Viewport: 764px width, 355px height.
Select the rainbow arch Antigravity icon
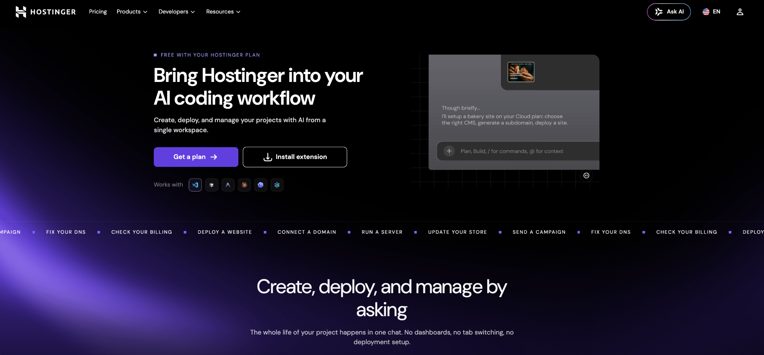[x=228, y=185]
